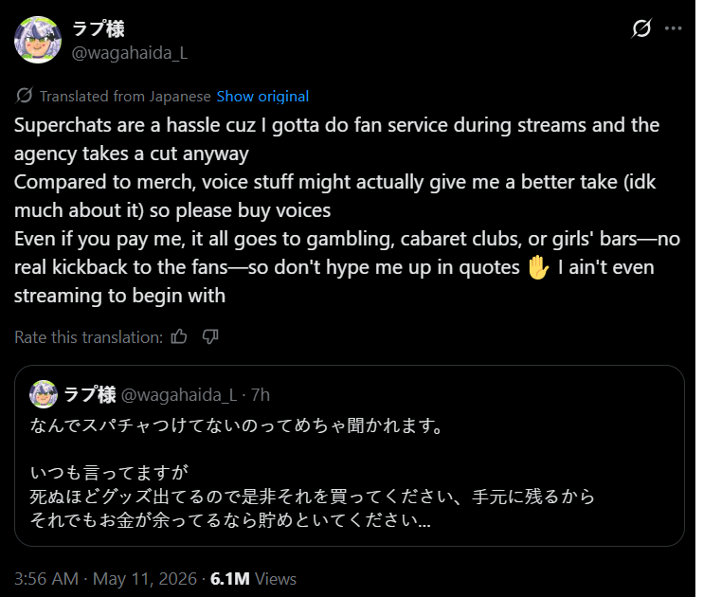Open the ラプ様 display name at top

[99, 28]
